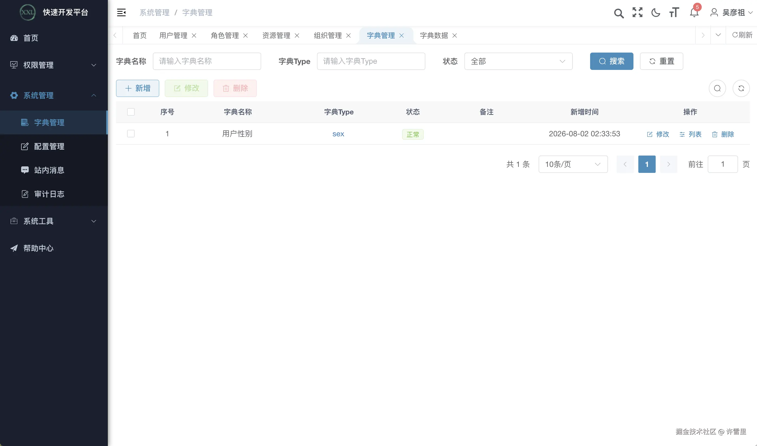Collapse the 系统管理 sidebar menu
757x446 pixels.
pyautogui.click(x=54, y=95)
